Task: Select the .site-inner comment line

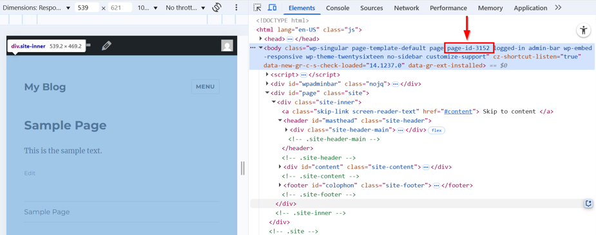Action: pos(311,213)
